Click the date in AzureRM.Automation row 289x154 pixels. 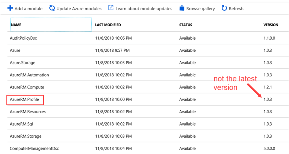113,75
